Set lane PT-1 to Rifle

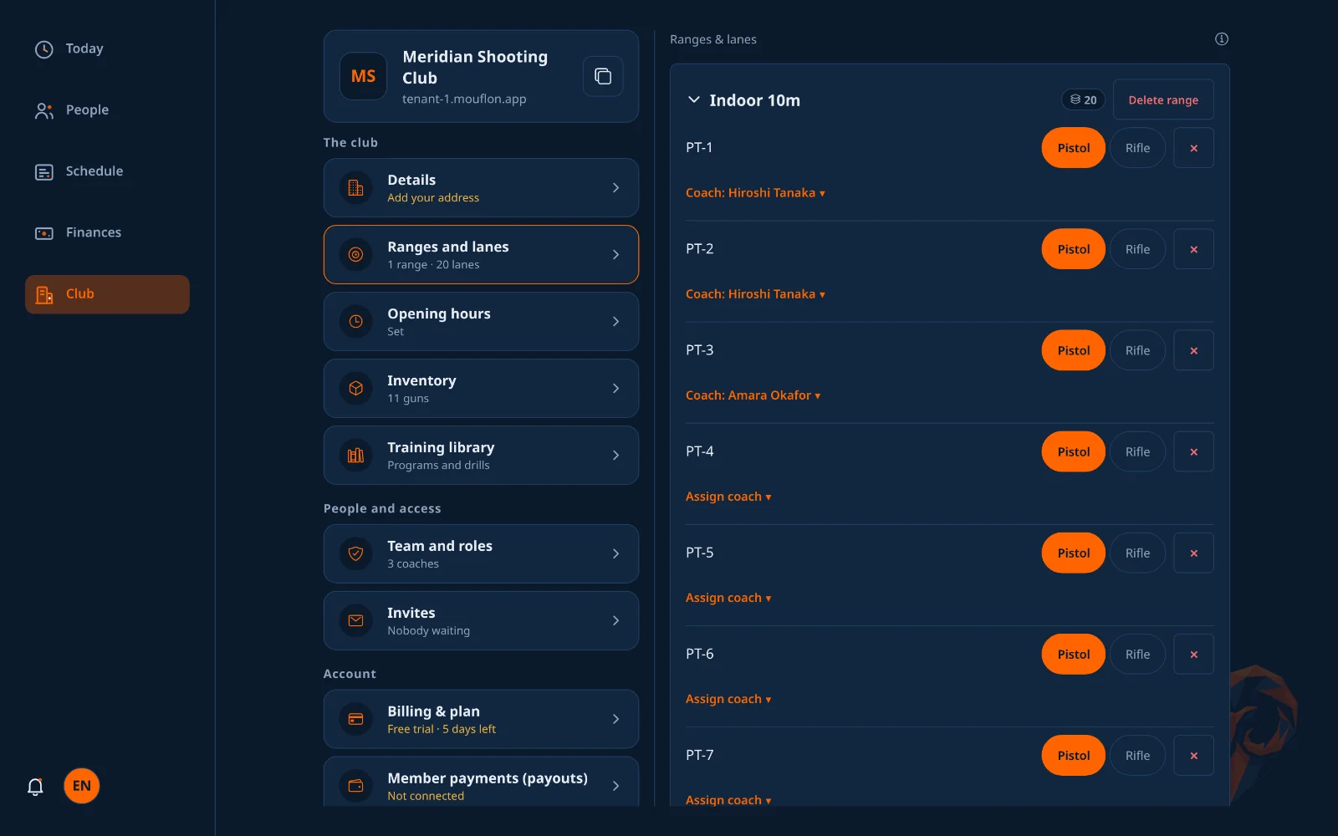coord(1137,148)
